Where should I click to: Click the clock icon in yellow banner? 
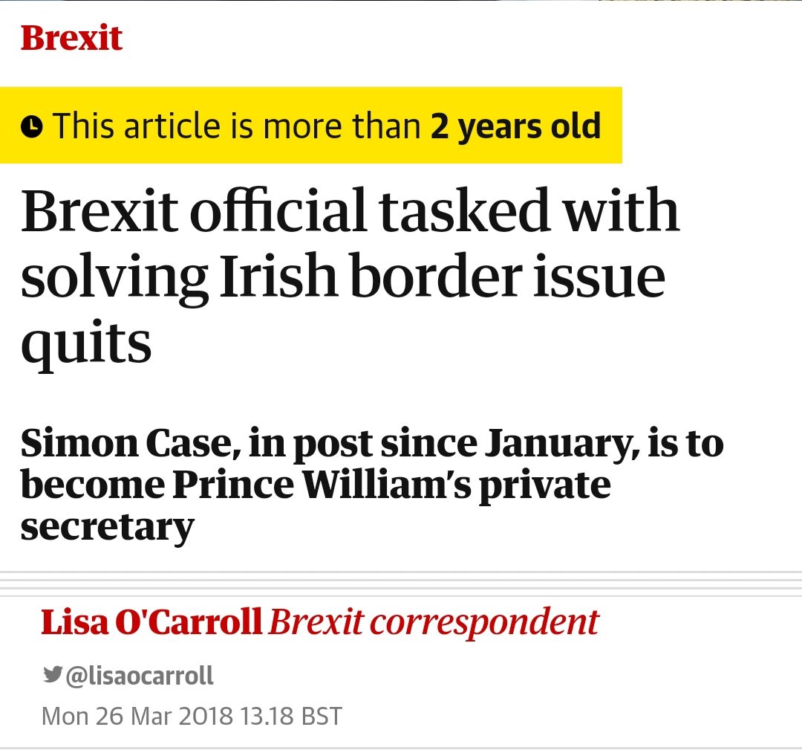31,127
